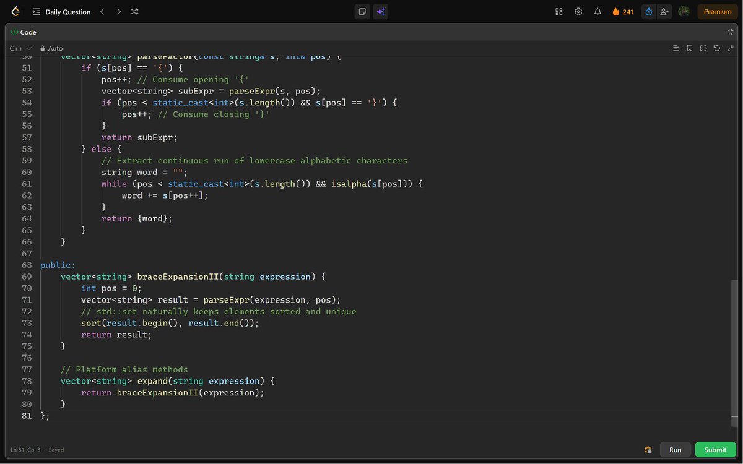Open the AI sparkle assistant icon

click(381, 12)
